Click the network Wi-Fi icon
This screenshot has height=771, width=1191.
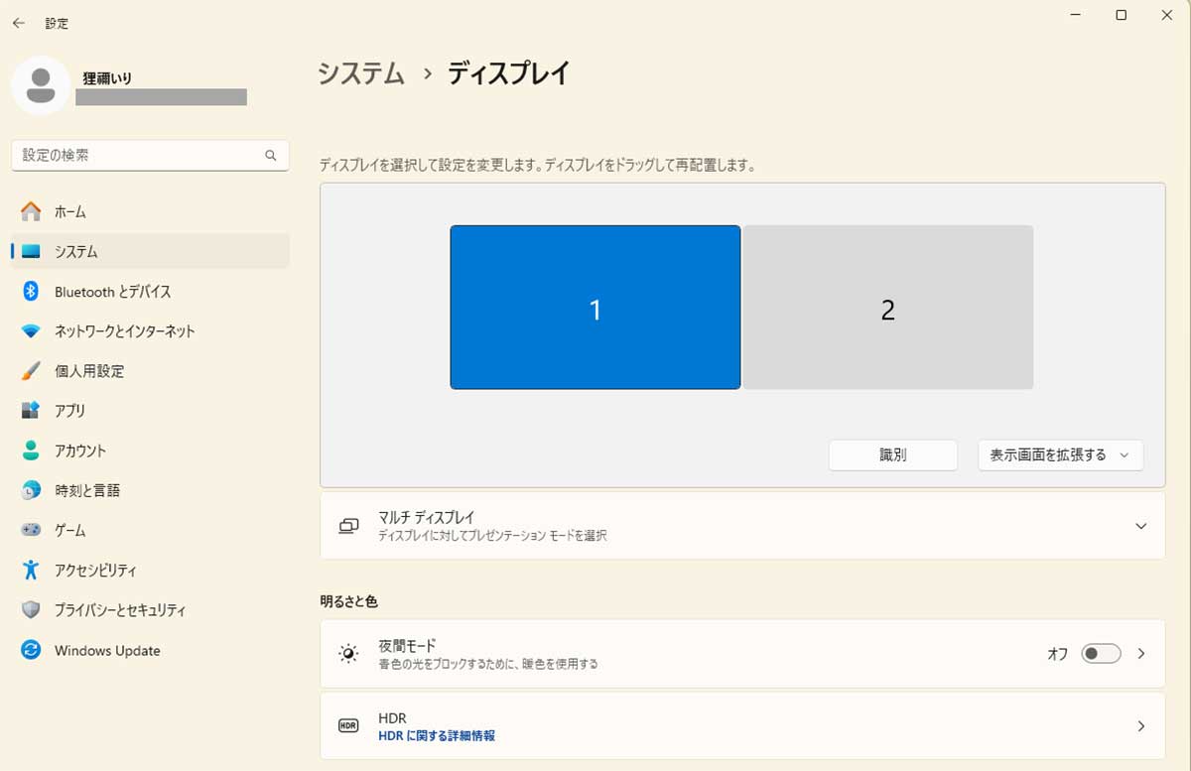click(32, 331)
